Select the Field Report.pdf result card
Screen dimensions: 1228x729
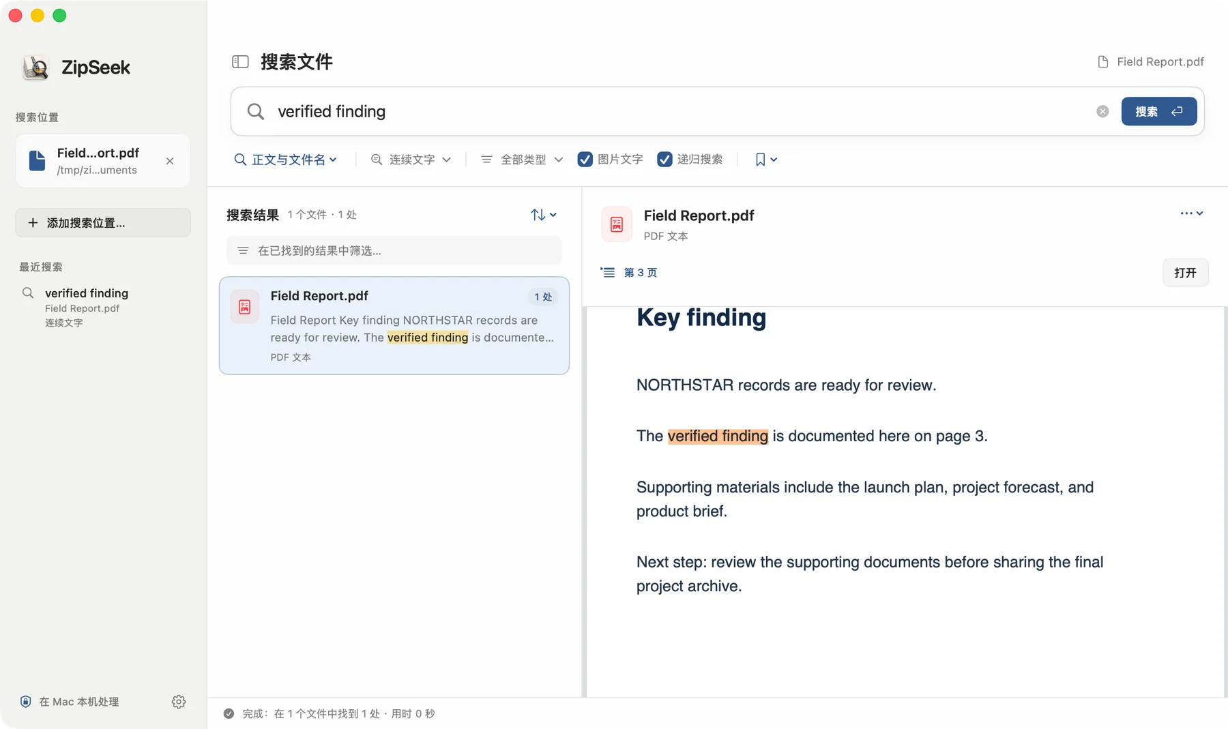[394, 325]
